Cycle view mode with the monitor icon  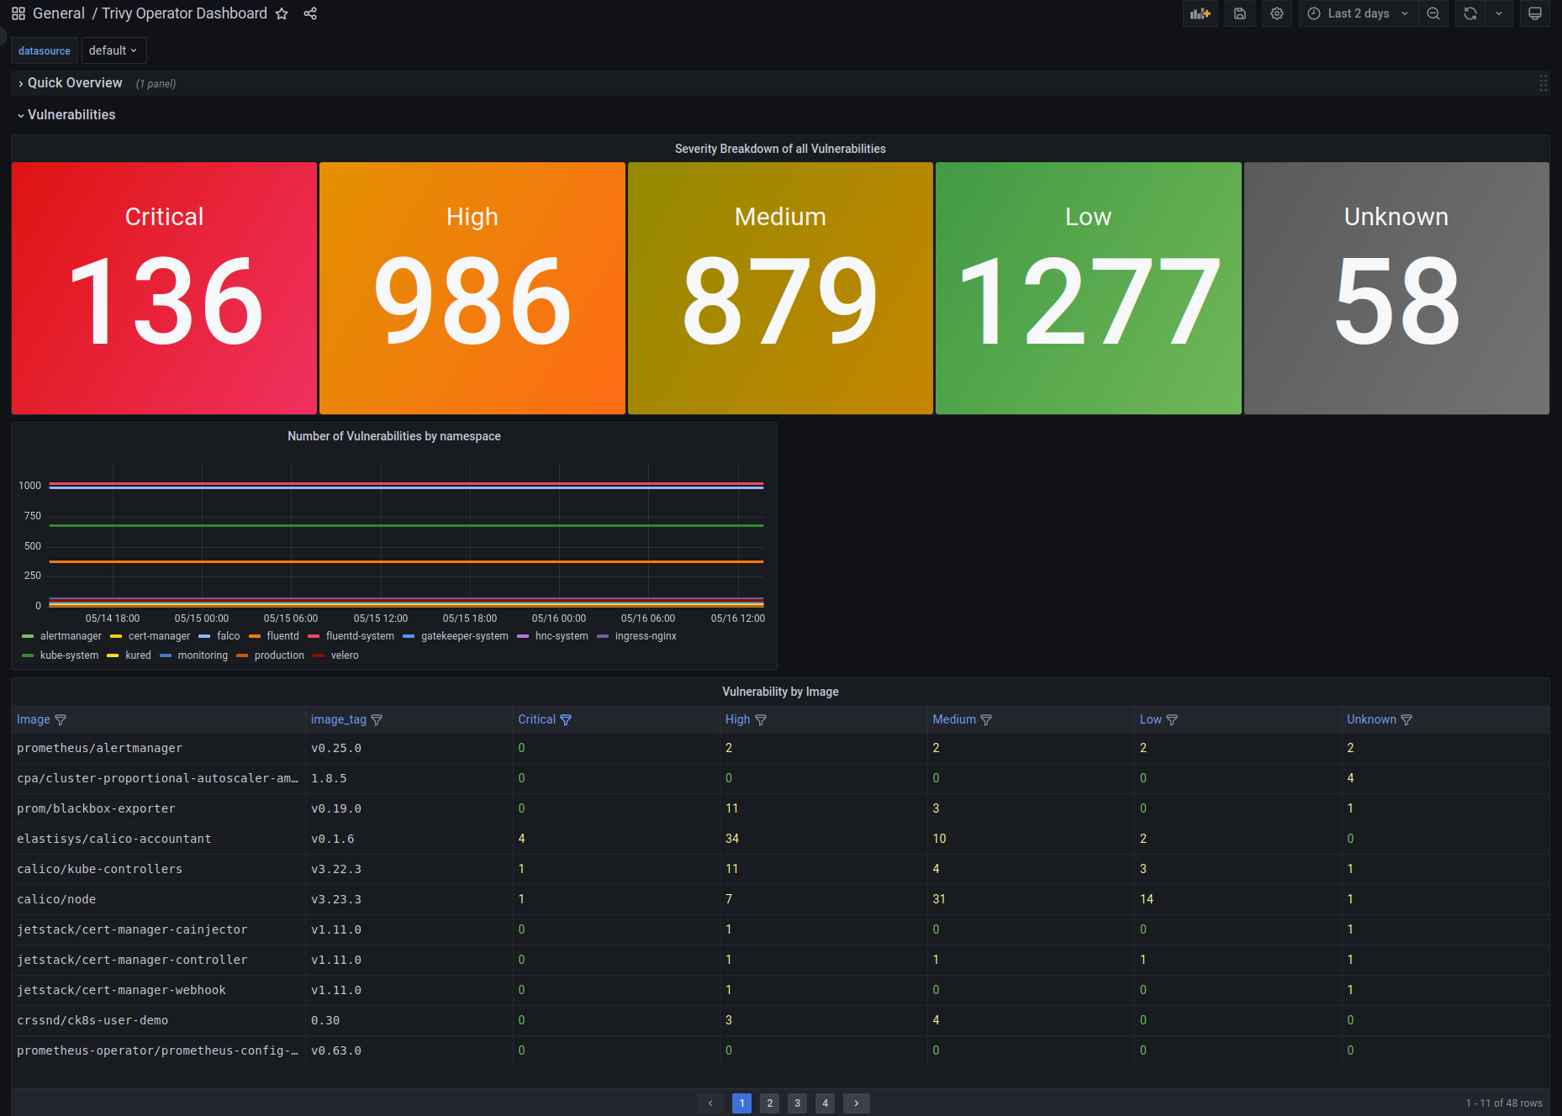(x=1534, y=13)
